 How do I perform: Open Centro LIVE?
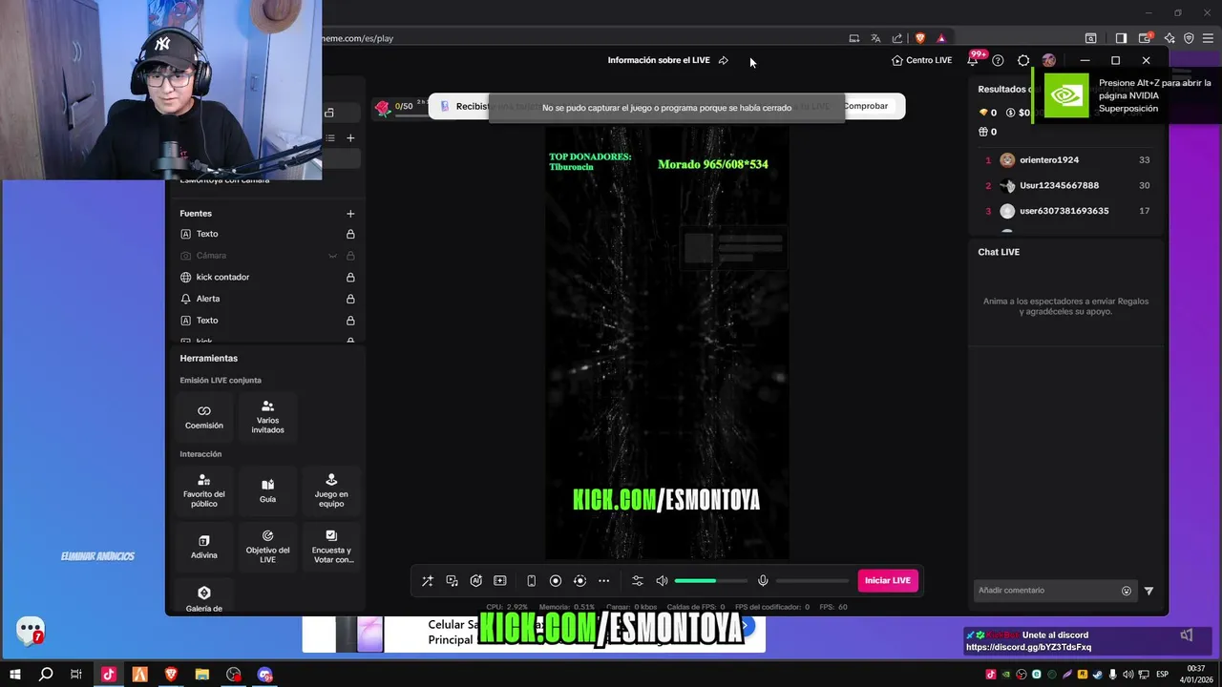point(921,60)
